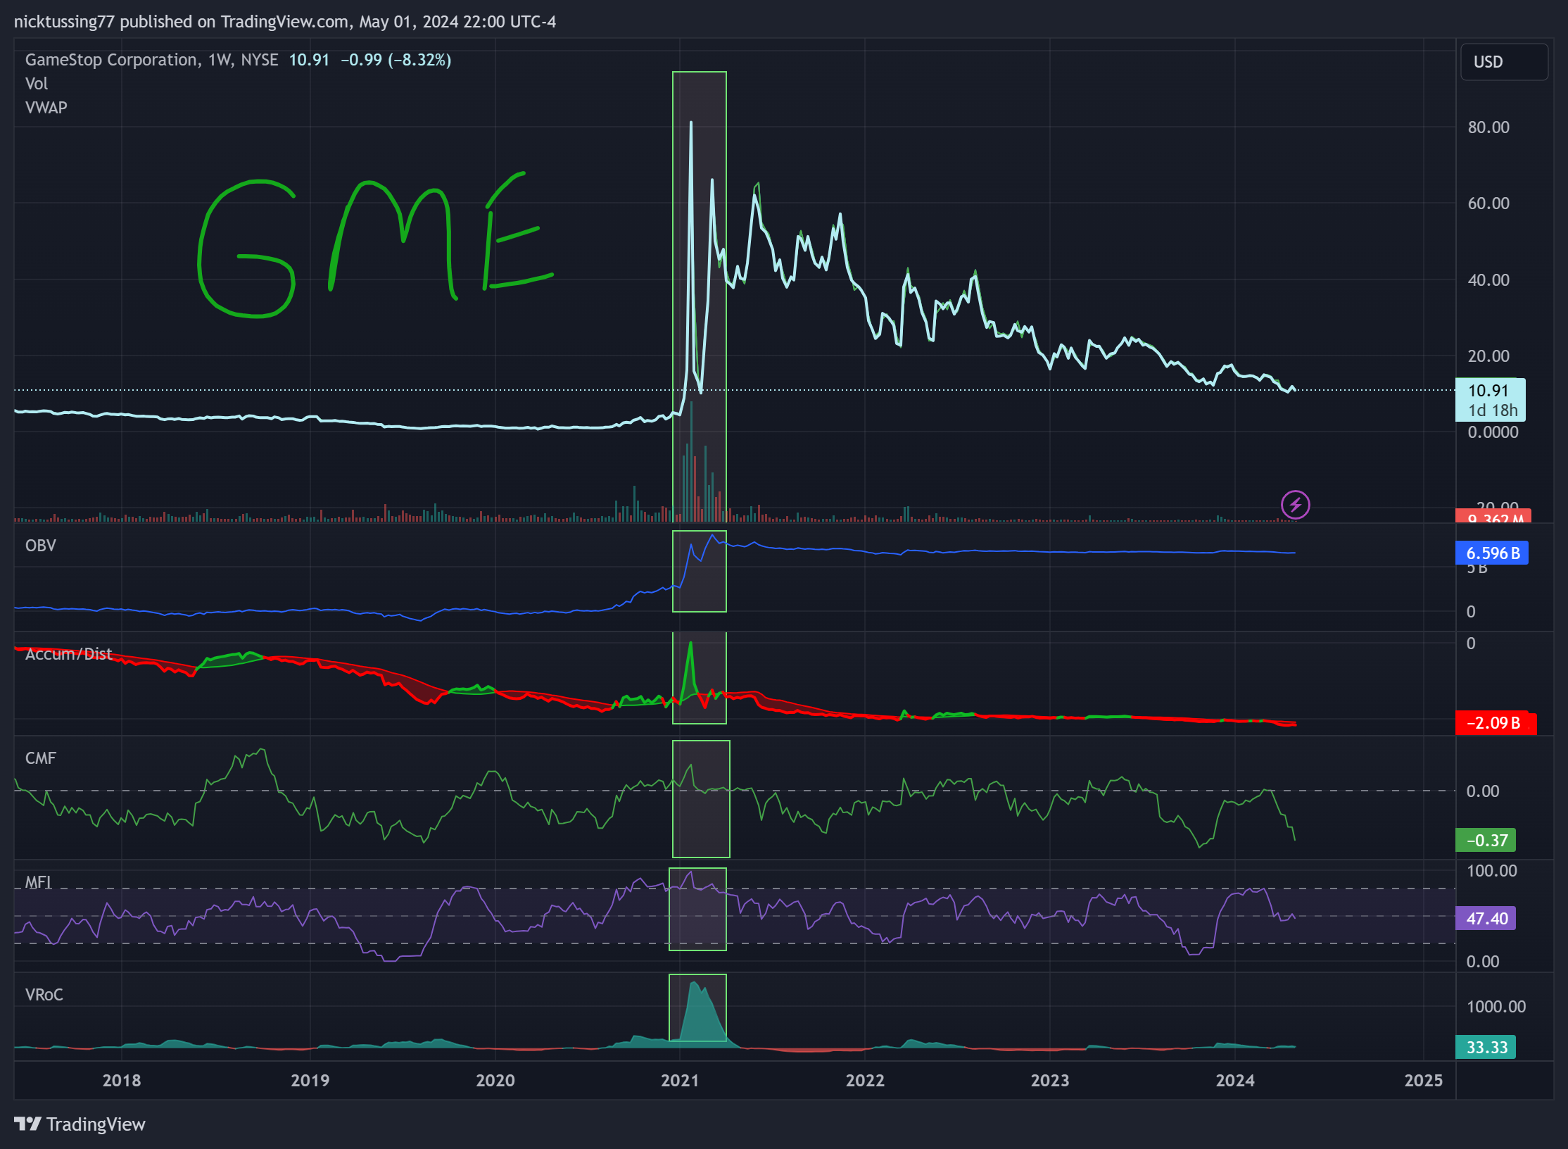
Task: Click the −2.09 B Accum/Dist value label
Action: pyautogui.click(x=1495, y=723)
